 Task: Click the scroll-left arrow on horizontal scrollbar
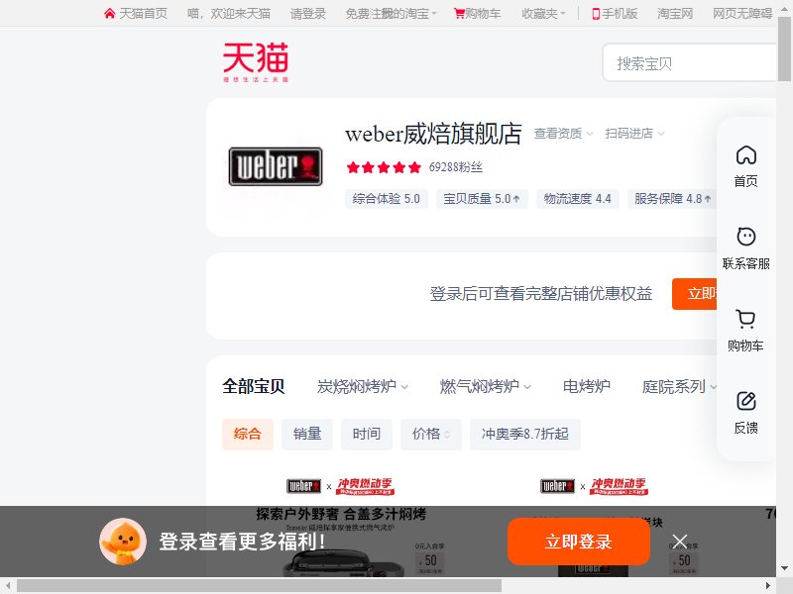tap(8, 585)
